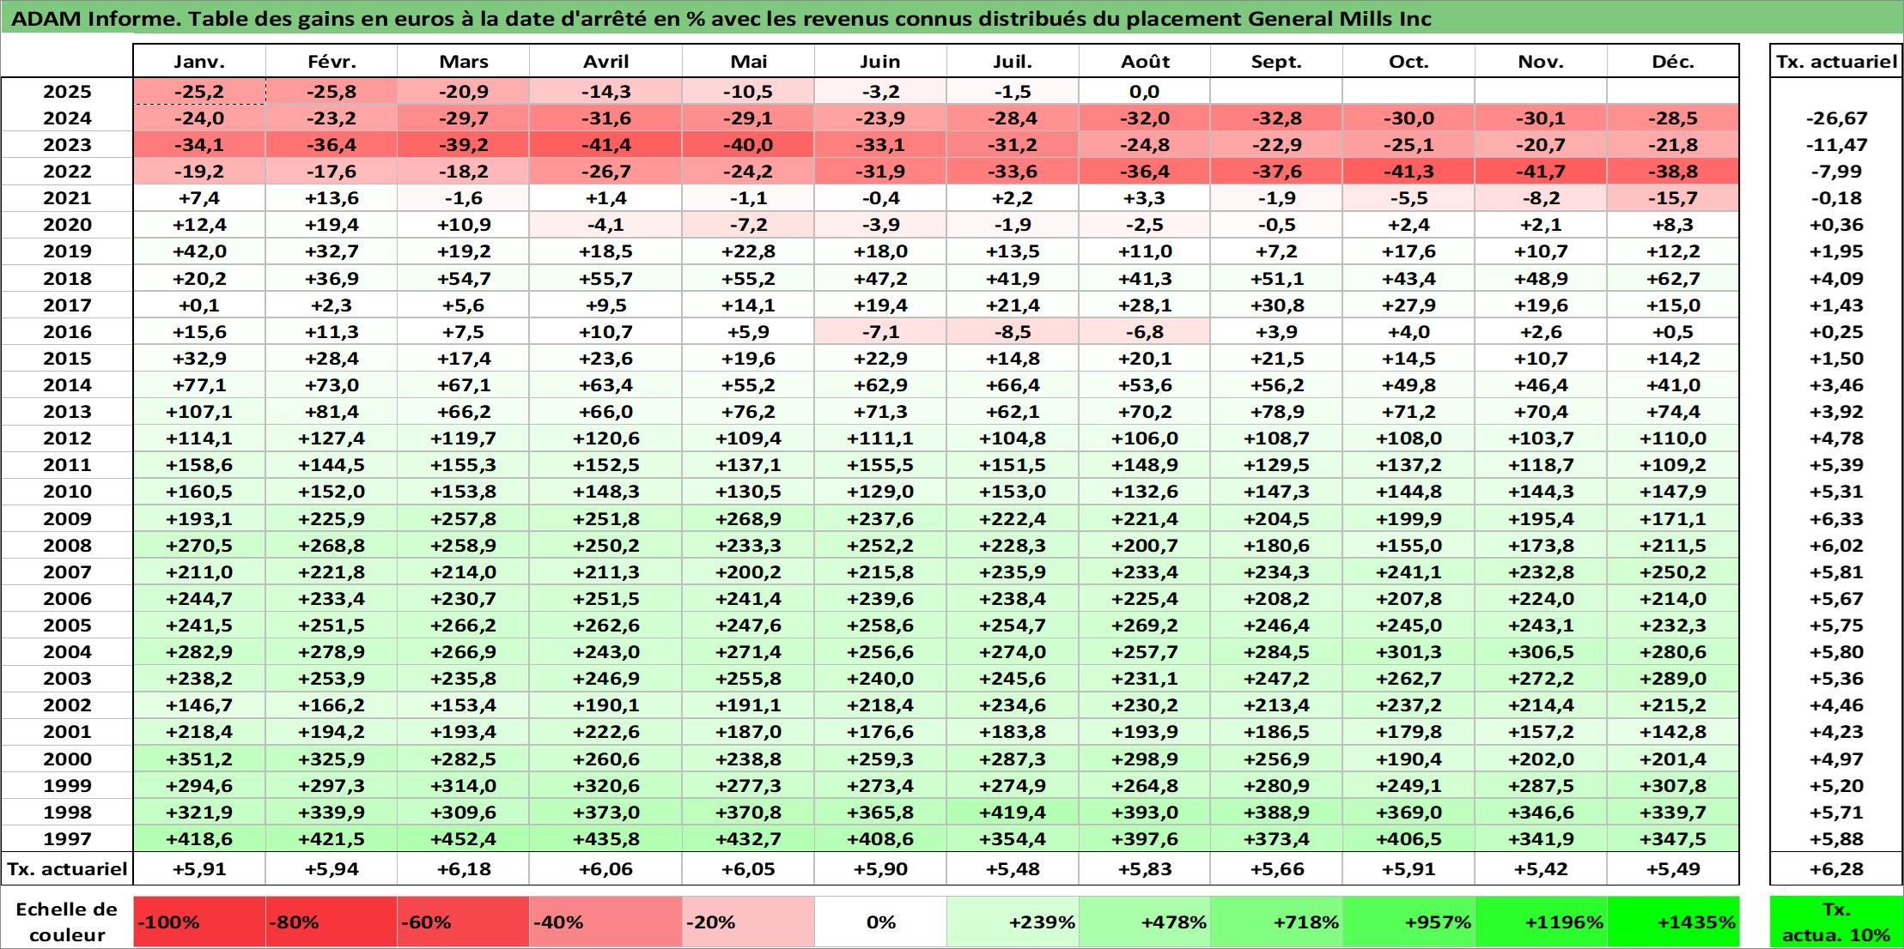The image size is (1904, 949).
Task: Click the 2024 row label
Action: pyautogui.click(x=67, y=118)
